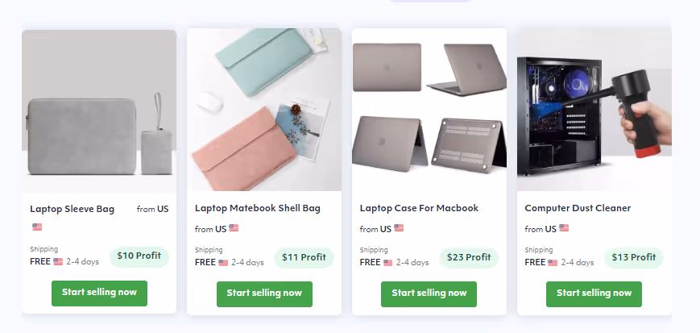Click shipping flag icon on Laptop Case For Macbook card
Image resolution: width=700 pixels, height=333 pixels.
pos(388,263)
